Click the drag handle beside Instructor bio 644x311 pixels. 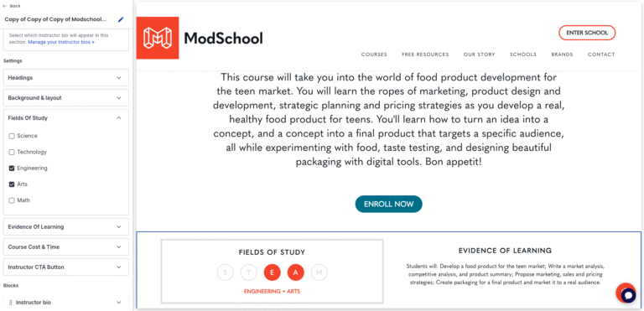point(11,303)
